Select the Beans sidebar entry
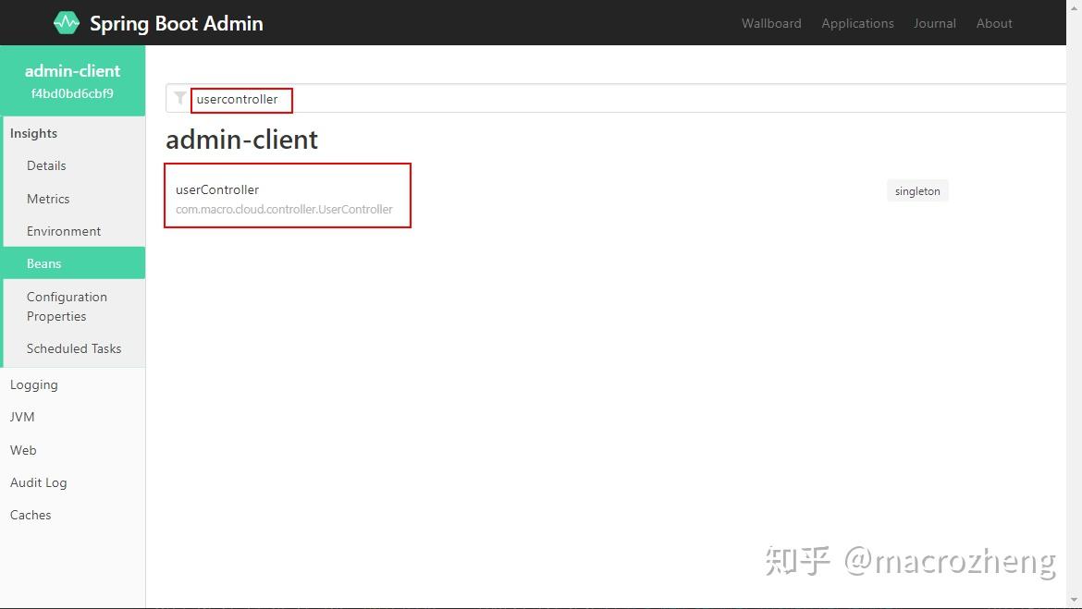The width and height of the screenshot is (1082, 609). [x=43, y=263]
